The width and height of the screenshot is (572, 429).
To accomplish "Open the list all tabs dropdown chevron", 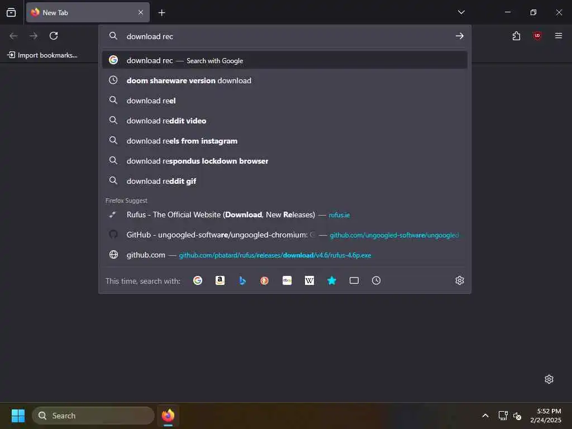I will click(461, 12).
